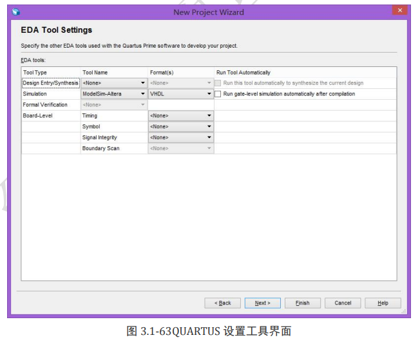420x342 pixels.
Task: Click the Boundary Scan tool name cell
Action: click(x=114, y=148)
